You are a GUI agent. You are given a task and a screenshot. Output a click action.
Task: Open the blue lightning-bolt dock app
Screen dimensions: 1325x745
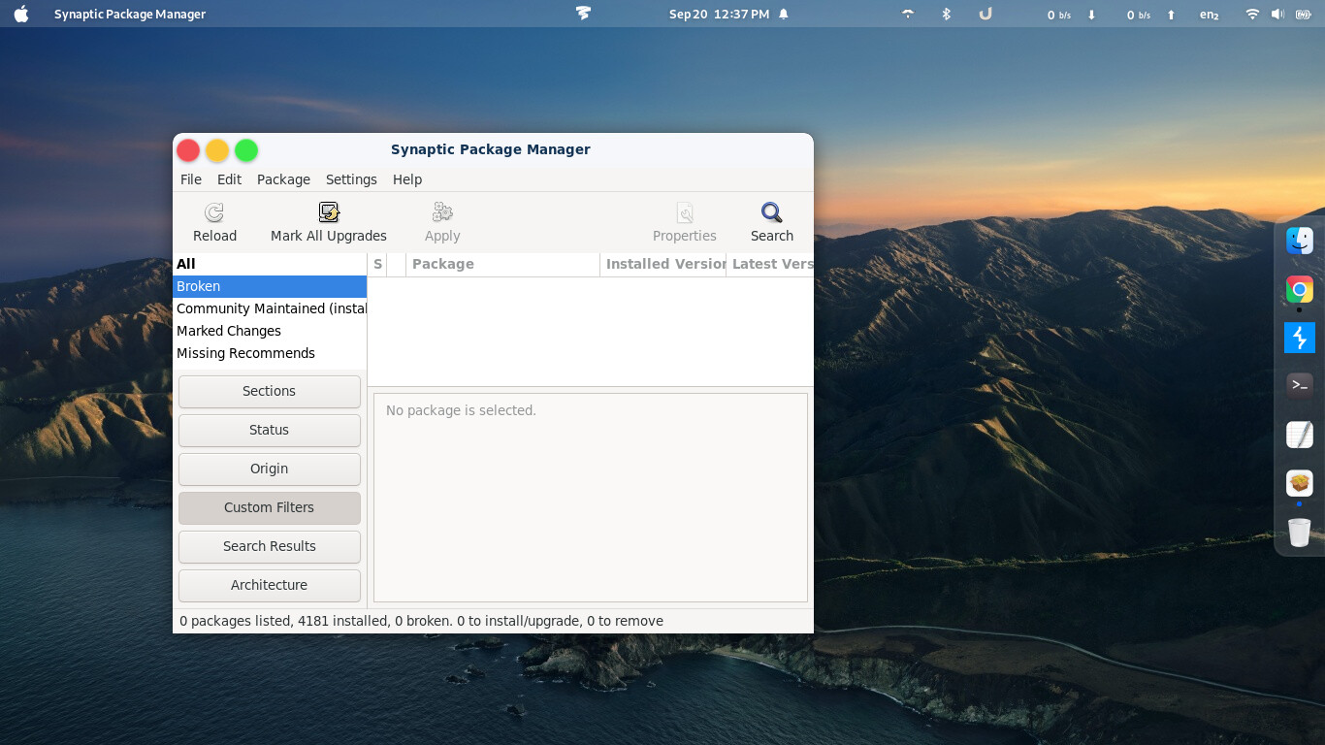[x=1300, y=338]
